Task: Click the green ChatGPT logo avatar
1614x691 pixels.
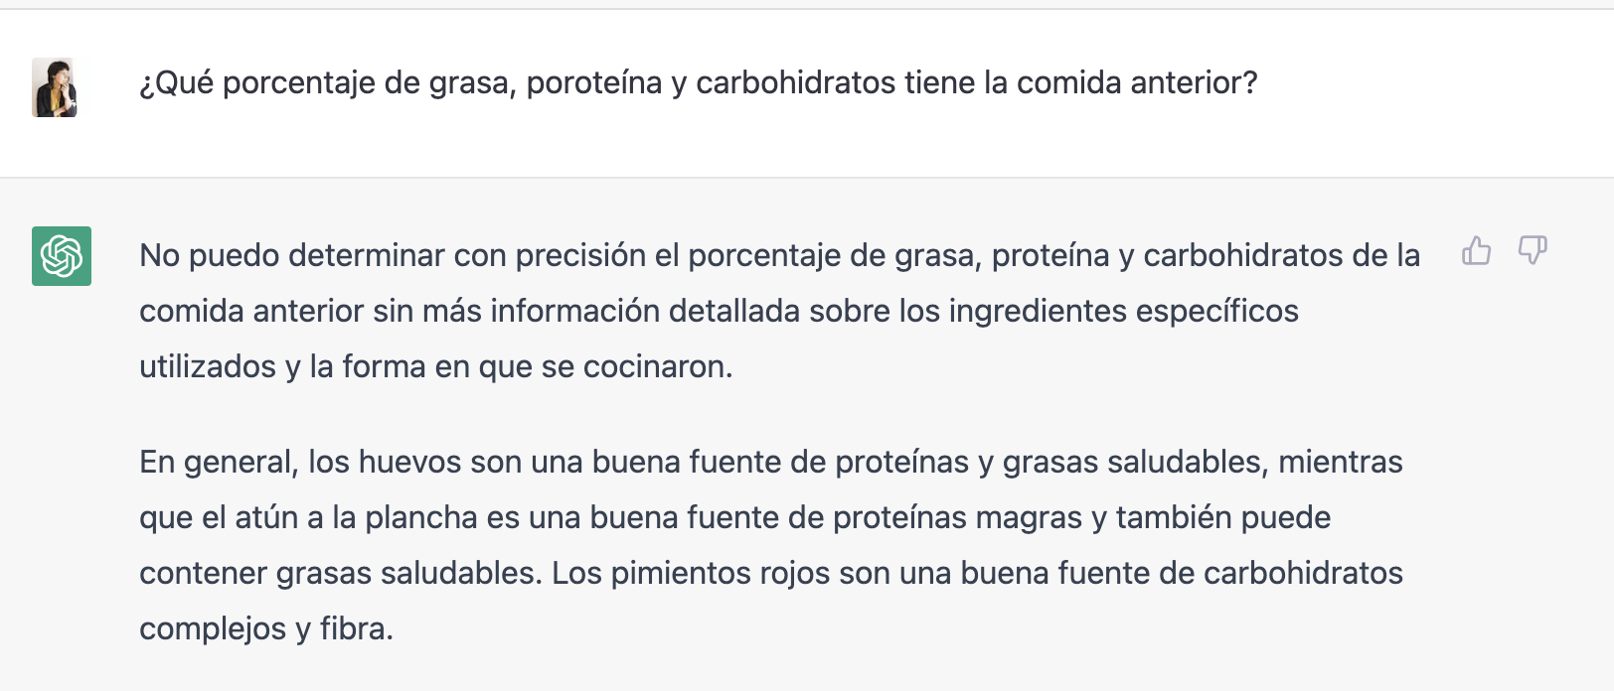Action: (x=62, y=256)
